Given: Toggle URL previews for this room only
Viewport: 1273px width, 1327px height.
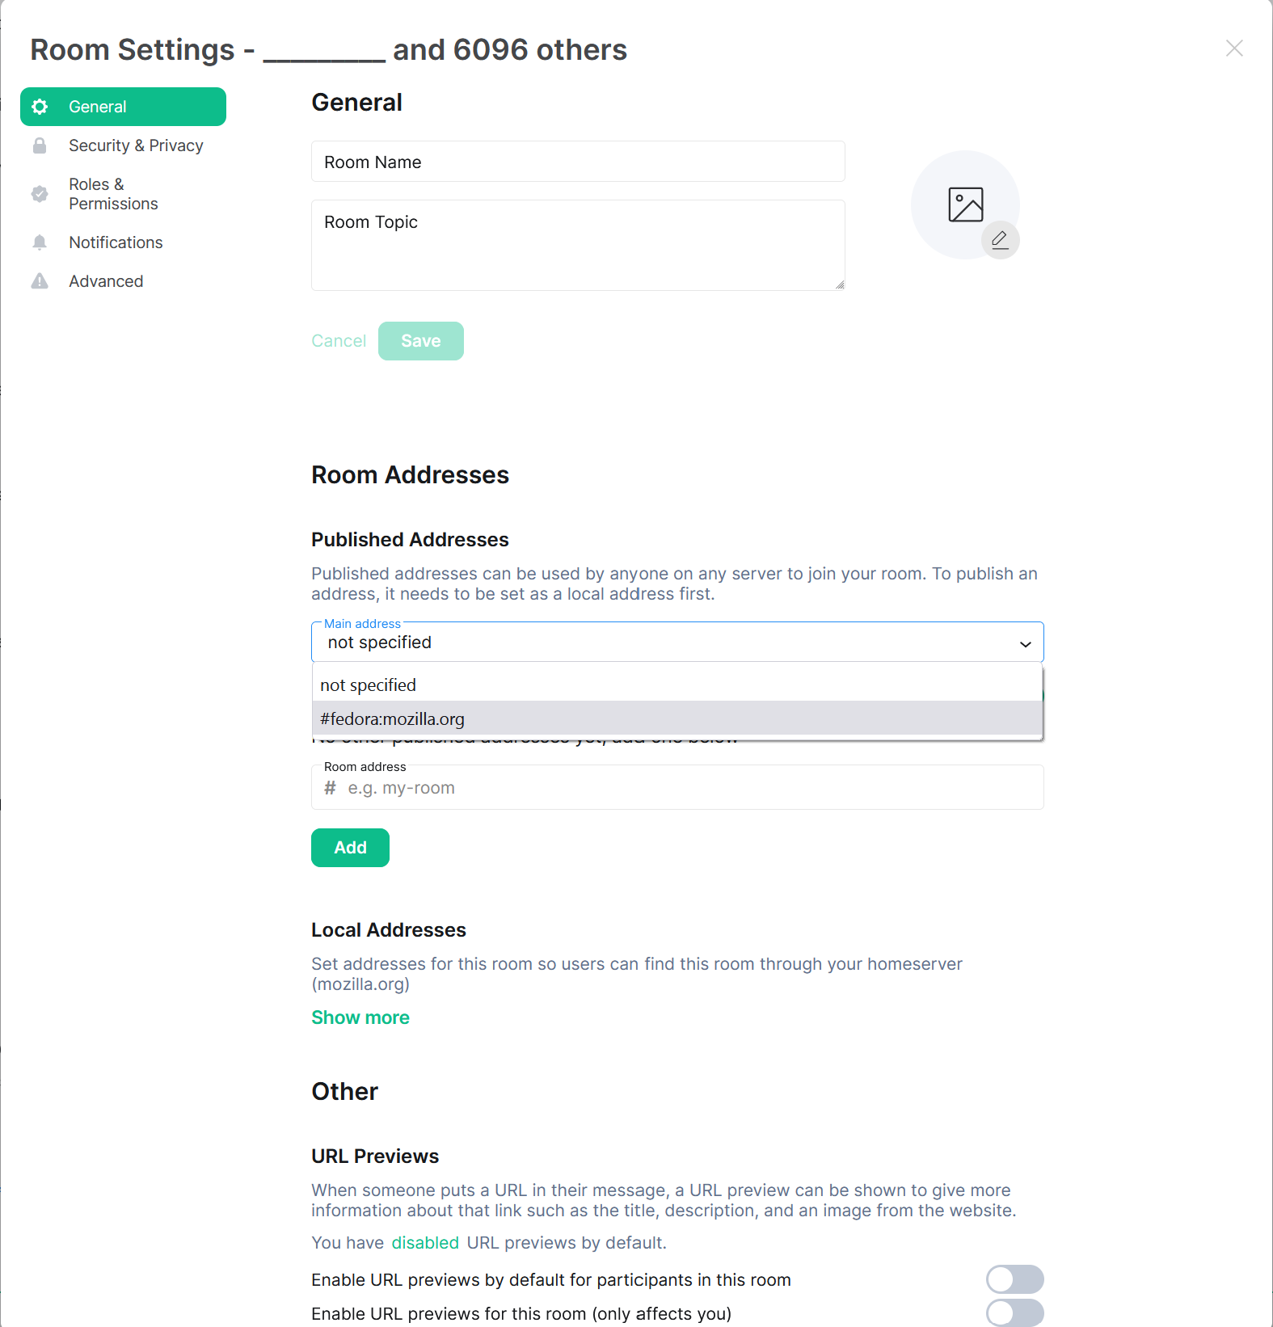Looking at the screenshot, I should point(1015,1313).
